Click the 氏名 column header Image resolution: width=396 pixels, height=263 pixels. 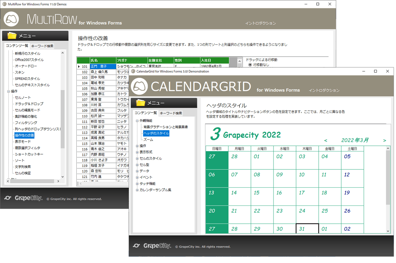[x=103, y=60]
